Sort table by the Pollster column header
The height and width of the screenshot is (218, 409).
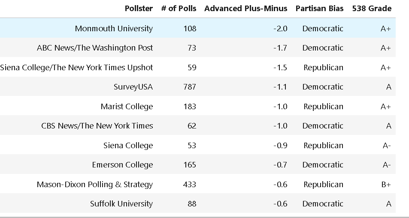coord(139,9)
